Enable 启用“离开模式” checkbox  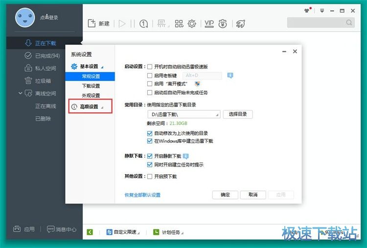click(150, 83)
